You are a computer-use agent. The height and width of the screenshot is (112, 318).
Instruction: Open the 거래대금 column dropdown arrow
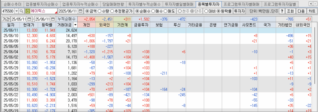(x=75, y=25)
